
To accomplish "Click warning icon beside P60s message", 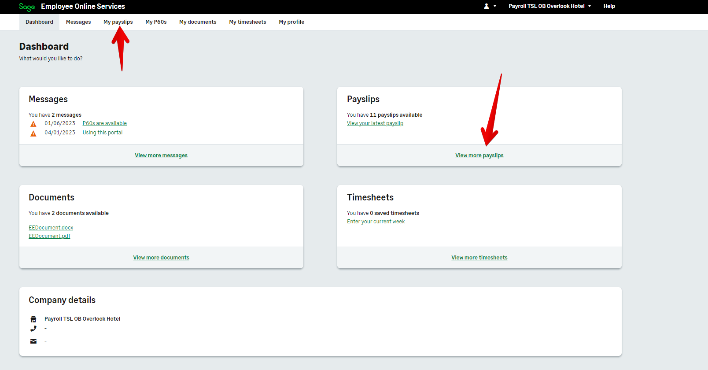I will [x=33, y=124].
